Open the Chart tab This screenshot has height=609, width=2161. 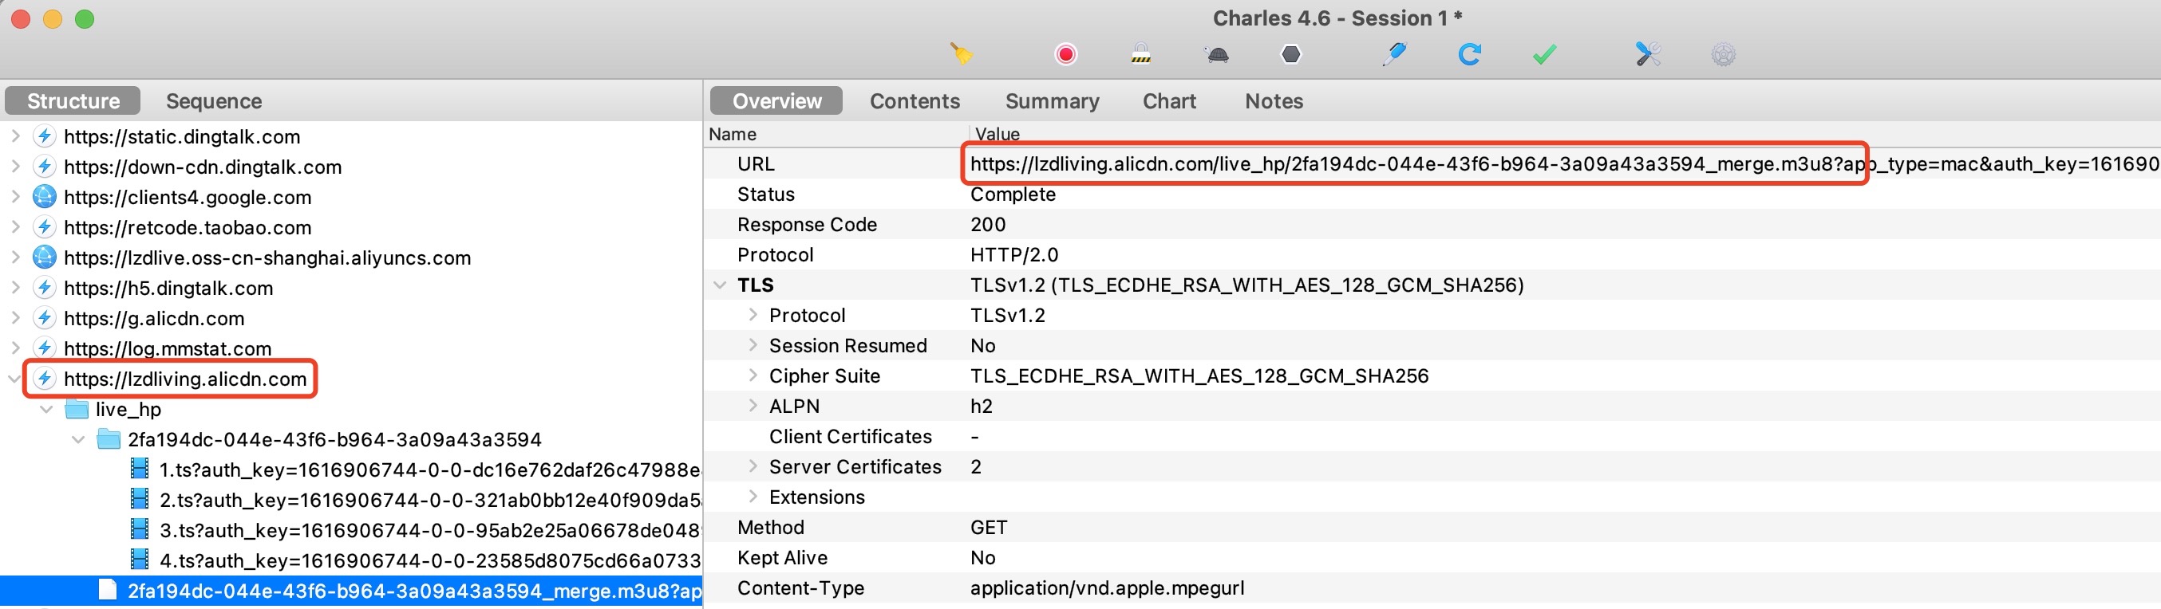pos(1168,101)
